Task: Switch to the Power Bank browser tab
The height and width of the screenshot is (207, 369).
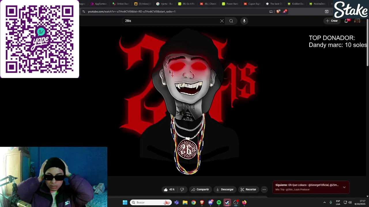Action: 230,4
